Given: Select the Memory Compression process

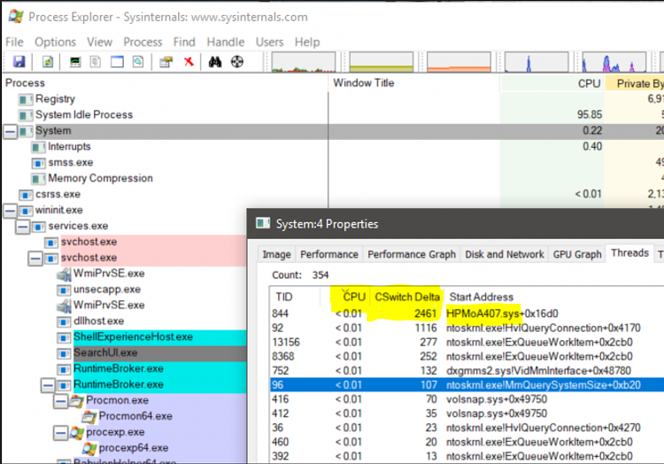Looking at the screenshot, I should click(100, 178).
